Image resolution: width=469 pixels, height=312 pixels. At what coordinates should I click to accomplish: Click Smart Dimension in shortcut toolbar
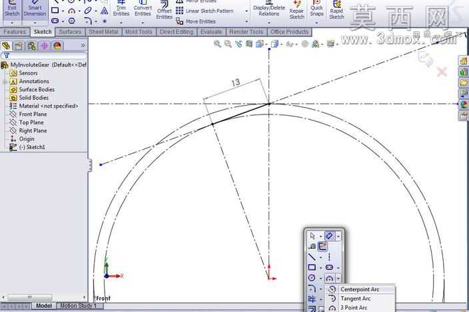pyautogui.click(x=329, y=236)
